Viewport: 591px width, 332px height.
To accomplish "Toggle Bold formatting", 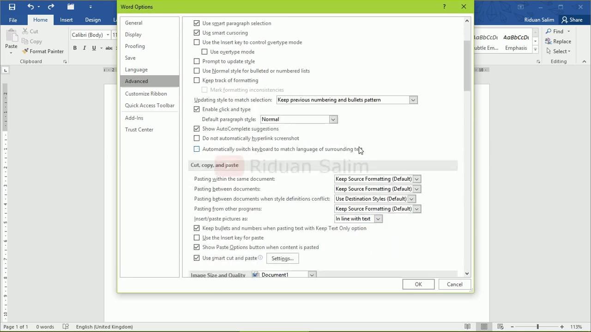I will 75,48.
